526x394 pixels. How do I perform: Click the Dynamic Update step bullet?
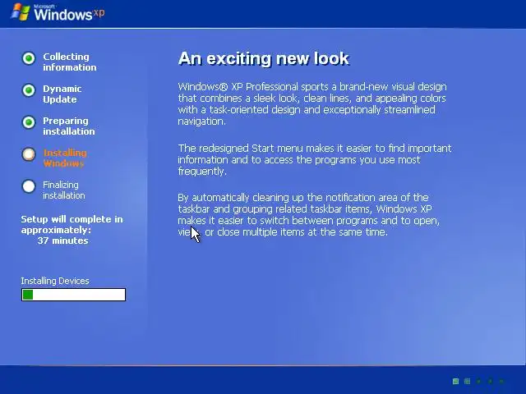[x=29, y=90]
